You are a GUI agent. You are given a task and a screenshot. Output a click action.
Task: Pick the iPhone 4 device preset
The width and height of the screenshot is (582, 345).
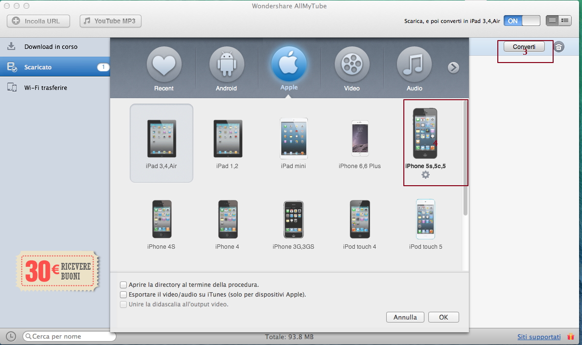tap(228, 225)
